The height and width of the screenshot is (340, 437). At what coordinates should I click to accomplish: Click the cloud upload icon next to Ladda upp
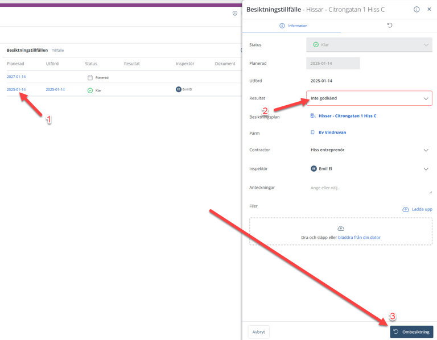coord(406,209)
